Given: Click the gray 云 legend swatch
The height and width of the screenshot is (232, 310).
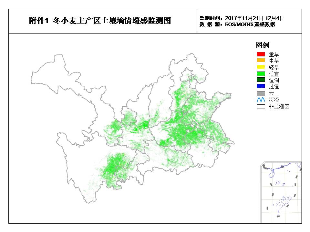Looking at the screenshot, I should [x=261, y=93].
